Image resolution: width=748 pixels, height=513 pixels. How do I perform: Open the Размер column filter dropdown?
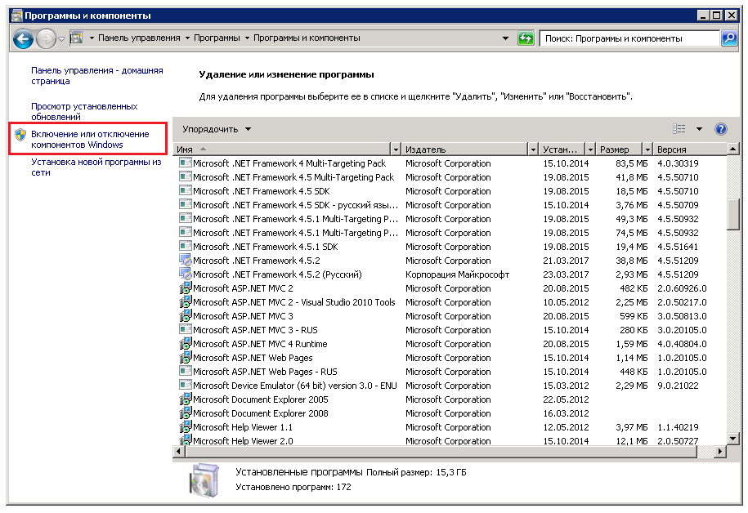(647, 149)
